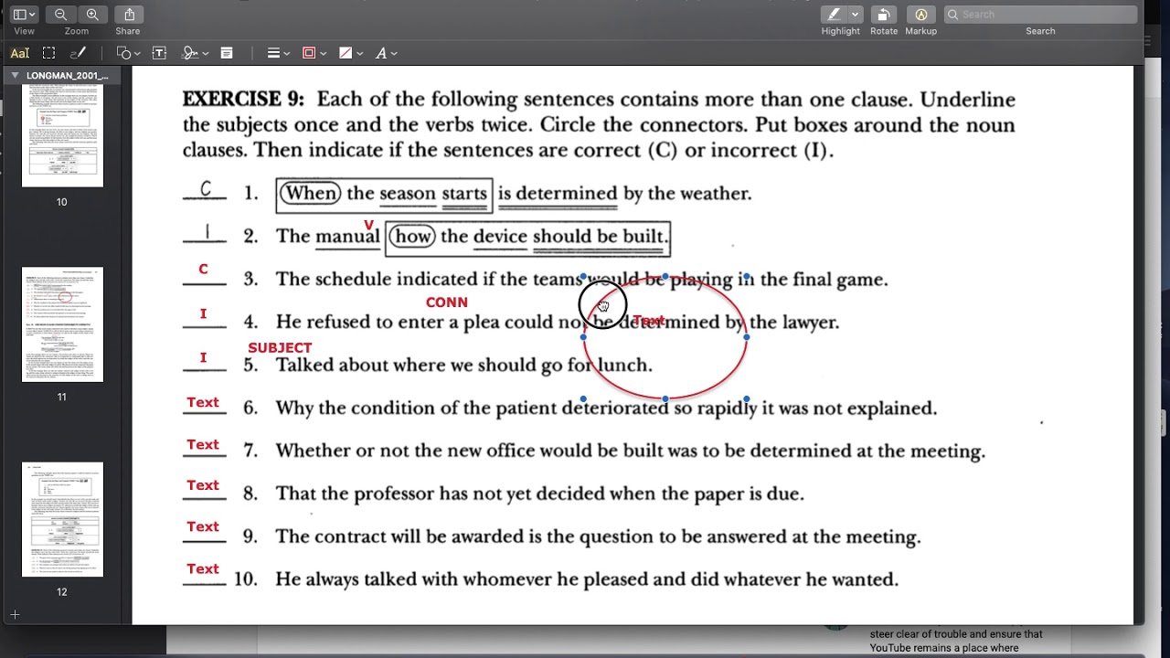
Task: Toggle the Markup toolbar button
Action: pyautogui.click(x=920, y=15)
